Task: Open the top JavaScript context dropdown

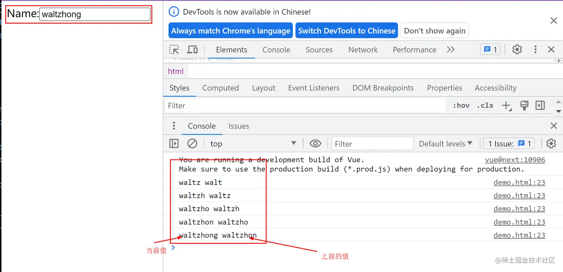Action: 253,143
